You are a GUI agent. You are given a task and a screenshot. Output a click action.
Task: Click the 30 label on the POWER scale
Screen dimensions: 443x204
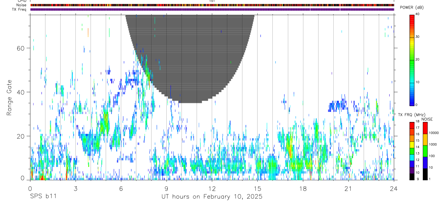point(418,37)
